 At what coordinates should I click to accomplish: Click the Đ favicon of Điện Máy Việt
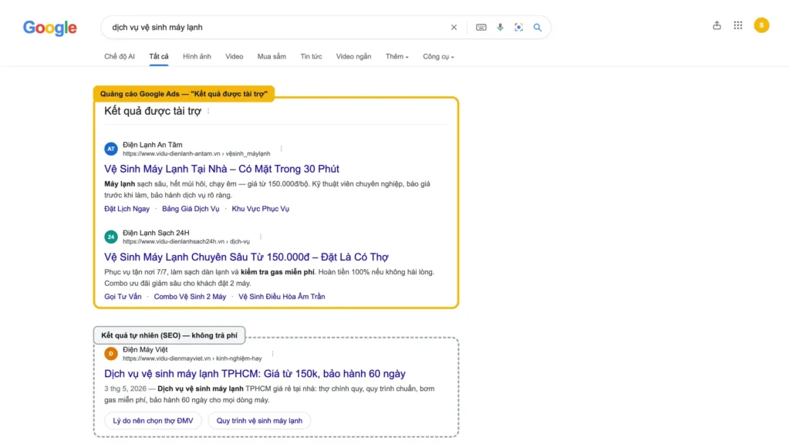point(111,354)
